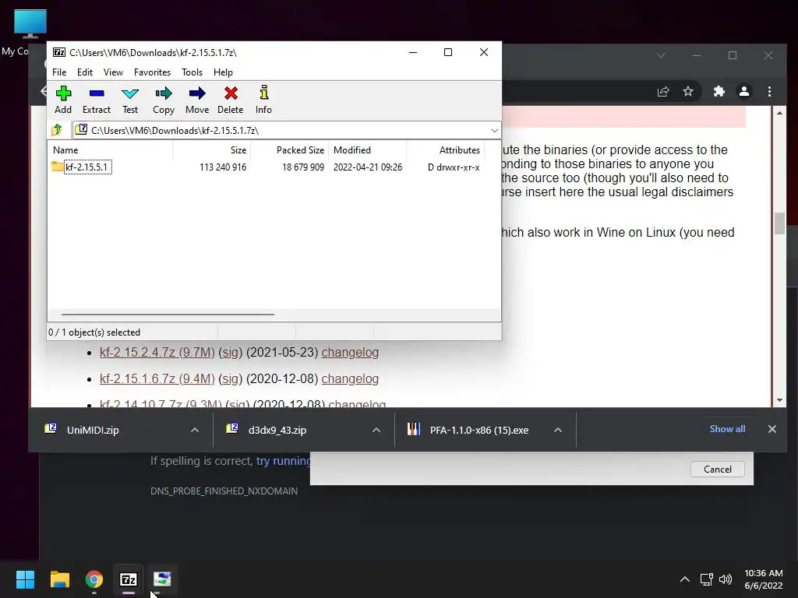Open sig link for kf-2.15.2.4
Viewport: 798px width, 598px height.
(x=230, y=352)
